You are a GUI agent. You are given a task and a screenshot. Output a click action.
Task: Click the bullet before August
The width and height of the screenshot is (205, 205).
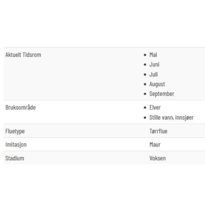(x=145, y=84)
